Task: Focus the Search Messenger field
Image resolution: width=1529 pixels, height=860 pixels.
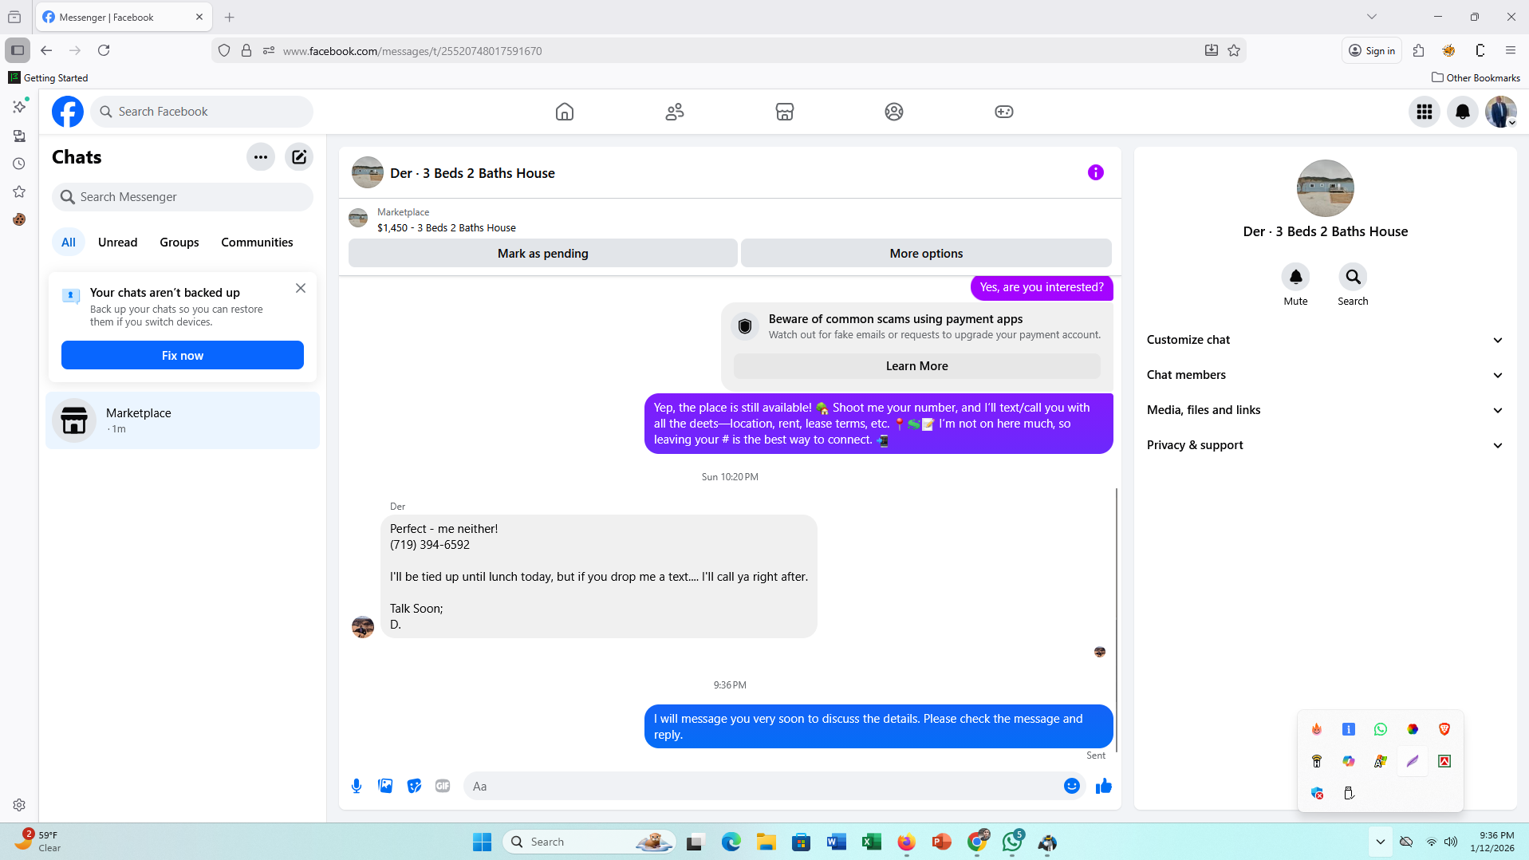Action: click(183, 197)
